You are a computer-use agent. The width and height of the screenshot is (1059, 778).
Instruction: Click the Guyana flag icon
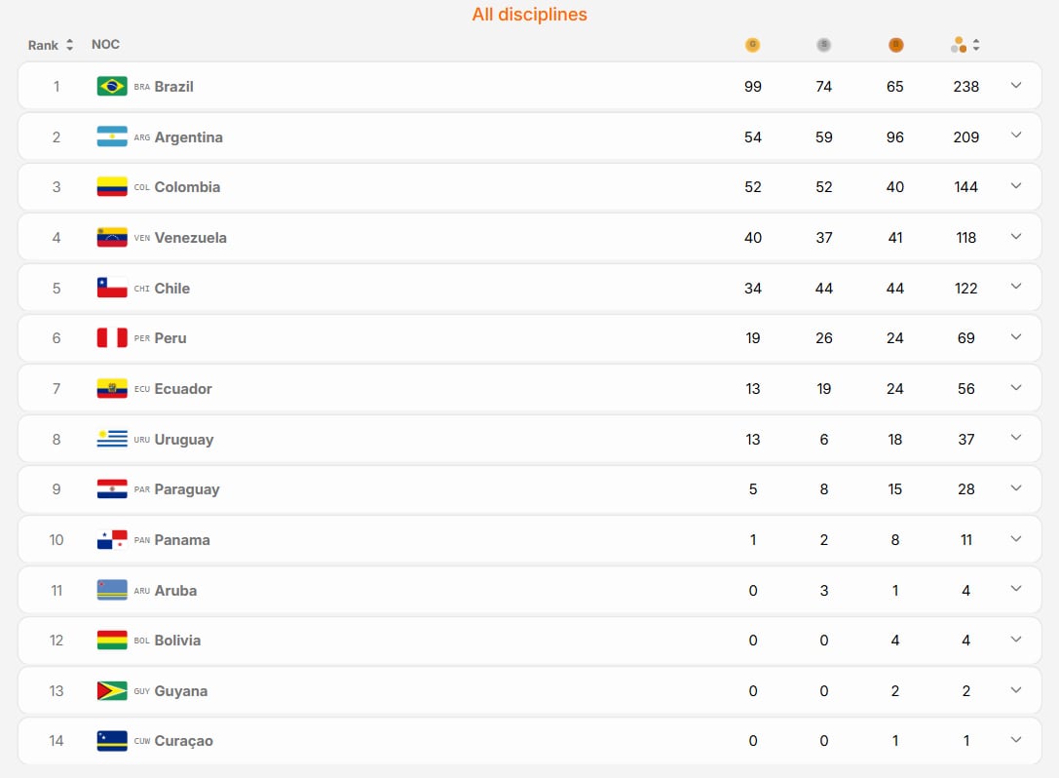point(112,691)
